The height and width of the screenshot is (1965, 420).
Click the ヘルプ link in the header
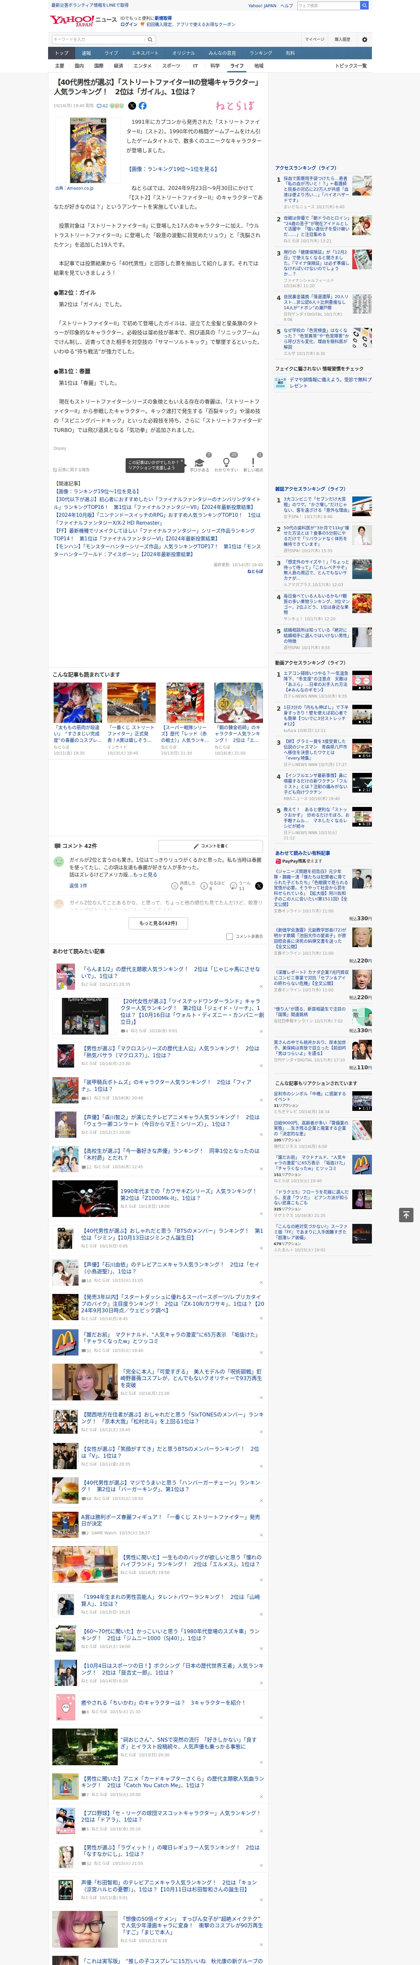[287, 5]
